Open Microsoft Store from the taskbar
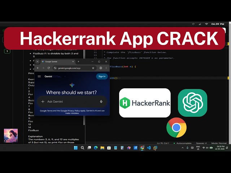 109,148
